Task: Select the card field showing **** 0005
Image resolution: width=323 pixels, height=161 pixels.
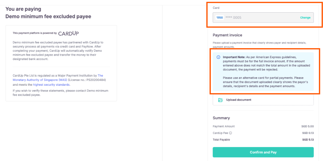Action: [x=258, y=18]
